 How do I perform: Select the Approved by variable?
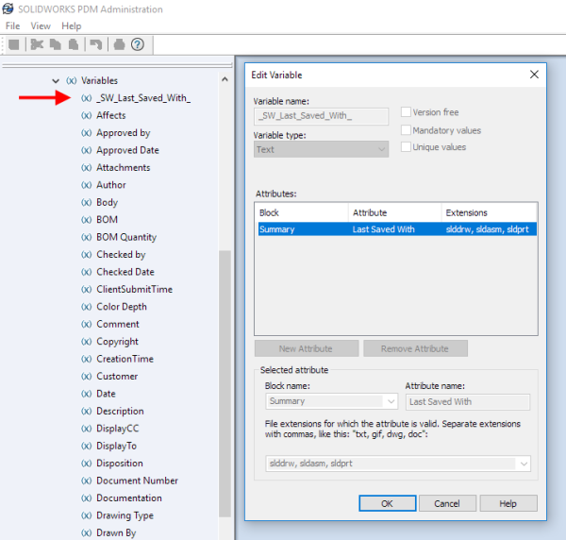coord(123,133)
